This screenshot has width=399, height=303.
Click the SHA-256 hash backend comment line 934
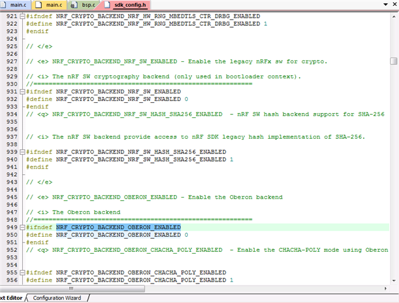click(205, 114)
